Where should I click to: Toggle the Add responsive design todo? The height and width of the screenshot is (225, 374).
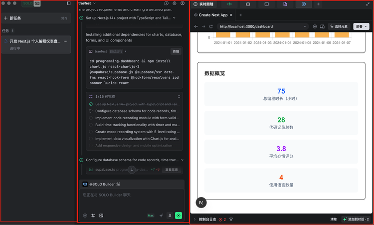point(91,146)
